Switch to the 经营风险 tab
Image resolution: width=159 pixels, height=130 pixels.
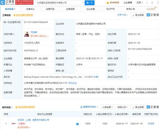click(x=50, y=9)
